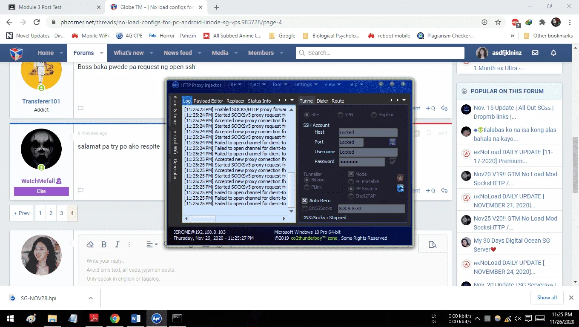Click the checkmark icon beside the Password field
The image size is (579, 327).
393,161
